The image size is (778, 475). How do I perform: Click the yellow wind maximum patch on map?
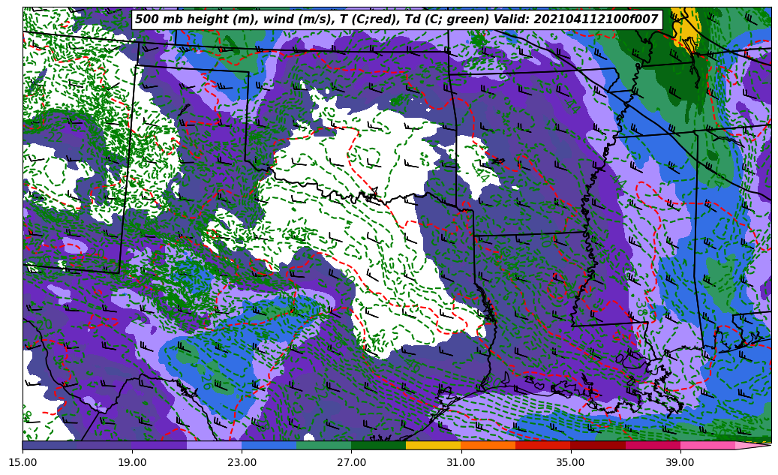[684, 25]
